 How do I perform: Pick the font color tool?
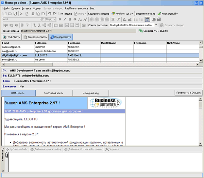(124, 19)
